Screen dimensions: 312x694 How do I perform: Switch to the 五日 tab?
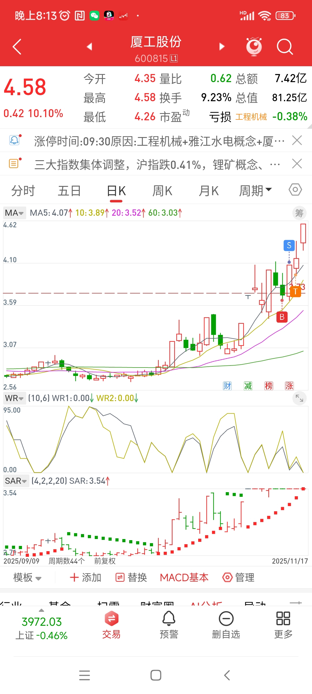[x=69, y=191]
